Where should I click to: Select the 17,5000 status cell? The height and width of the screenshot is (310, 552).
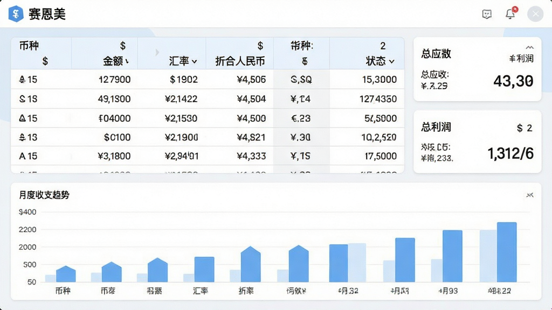pyautogui.click(x=381, y=156)
